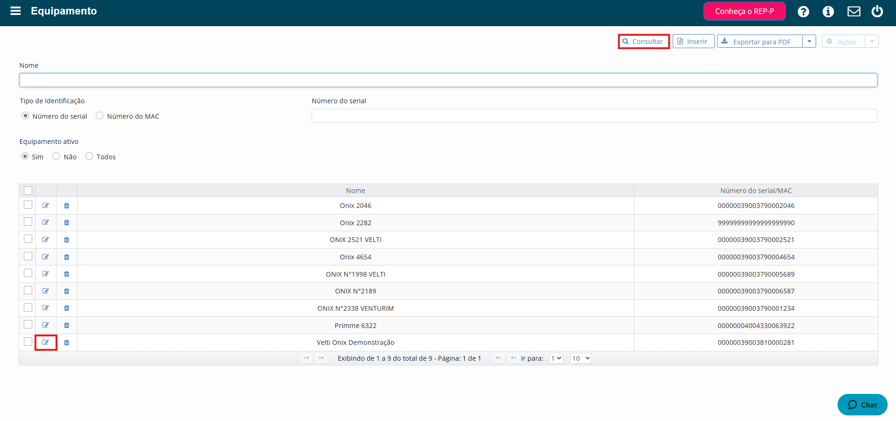Check the Primme 6322 row checkbox

click(28, 324)
